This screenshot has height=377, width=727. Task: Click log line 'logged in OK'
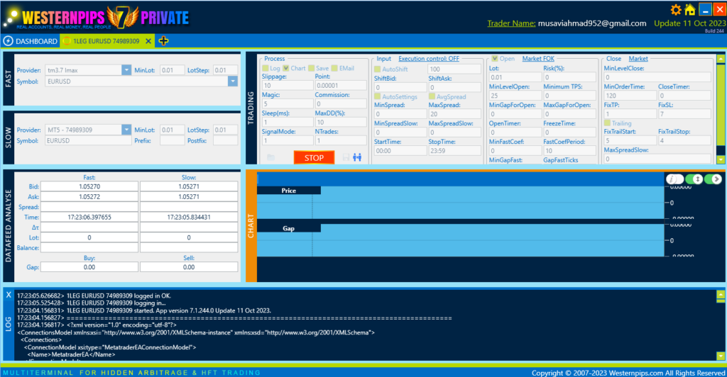click(94, 296)
